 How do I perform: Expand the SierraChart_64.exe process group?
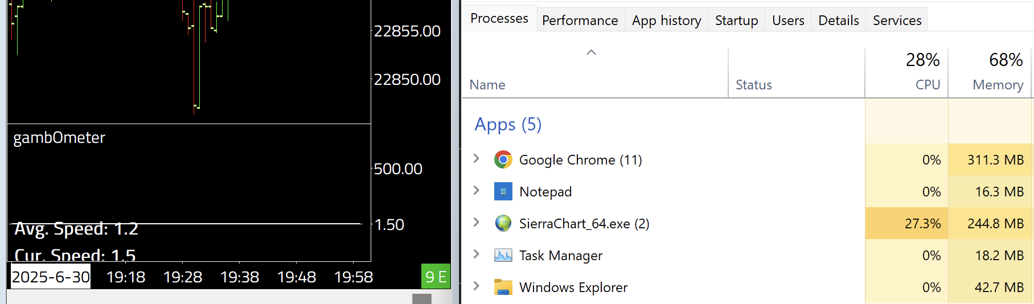tap(477, 223)
